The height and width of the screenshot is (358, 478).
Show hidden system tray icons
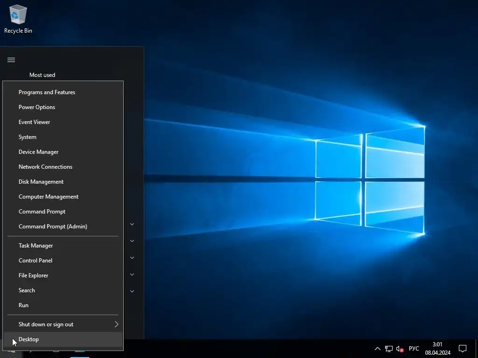(377, 349)
